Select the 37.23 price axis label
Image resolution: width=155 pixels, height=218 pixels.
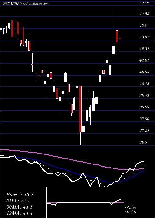[x=145, y=130]
